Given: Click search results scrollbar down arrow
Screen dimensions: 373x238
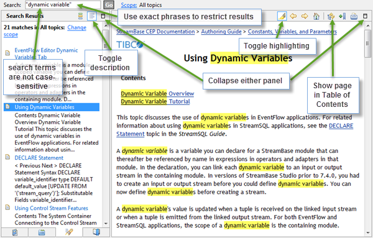Looking at the screenshot, I should (106, 224).
